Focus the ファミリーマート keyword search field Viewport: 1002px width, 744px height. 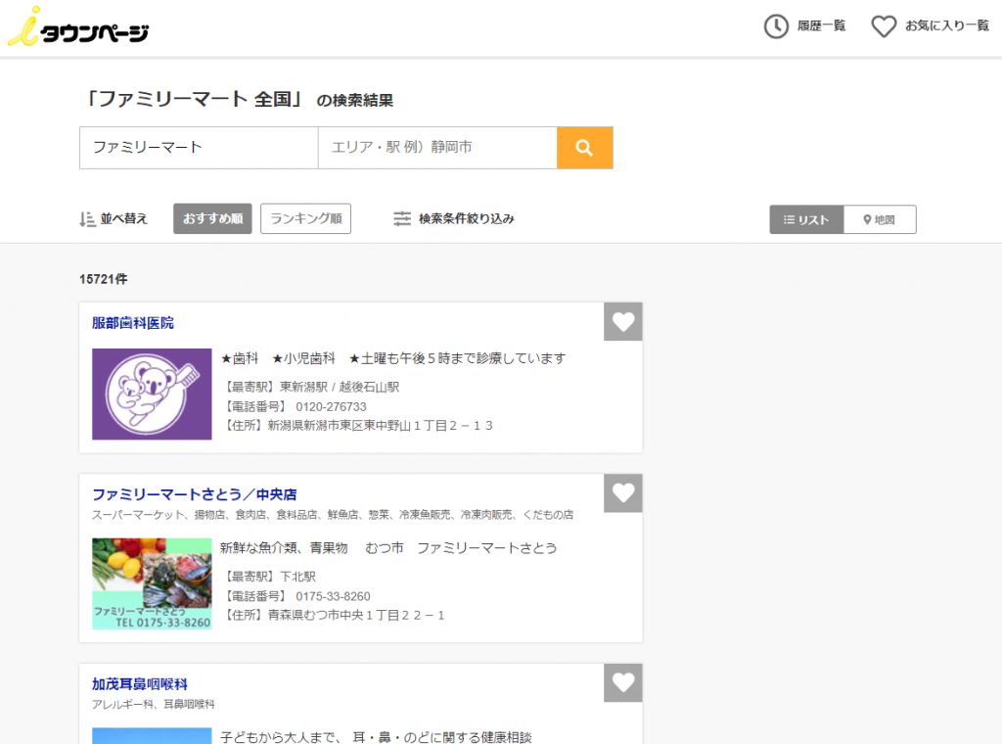tap(199, 148)
